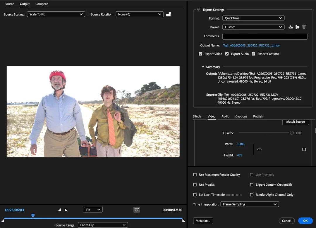
Task: Open the Time Interpolation dropdown
Action: (249, 204)
